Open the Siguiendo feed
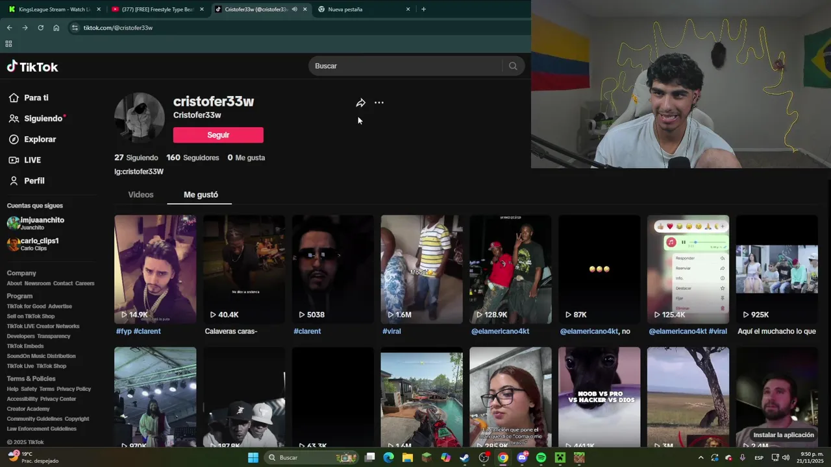This screenshot has height=467, width=831. pos(36,119)
